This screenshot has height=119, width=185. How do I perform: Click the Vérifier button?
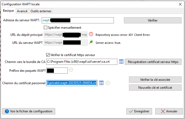point(153,20)
